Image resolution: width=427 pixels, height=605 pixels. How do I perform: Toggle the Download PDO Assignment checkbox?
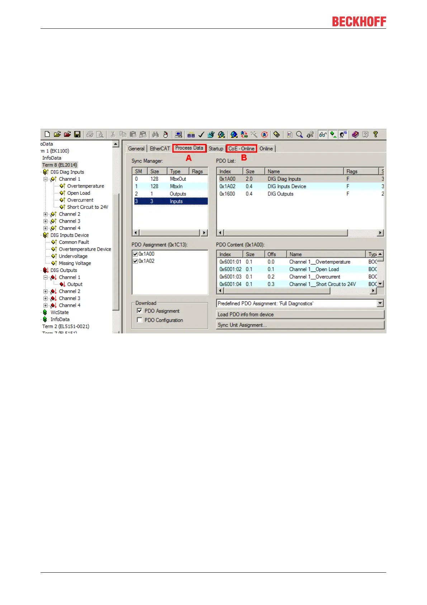(140, 311)
